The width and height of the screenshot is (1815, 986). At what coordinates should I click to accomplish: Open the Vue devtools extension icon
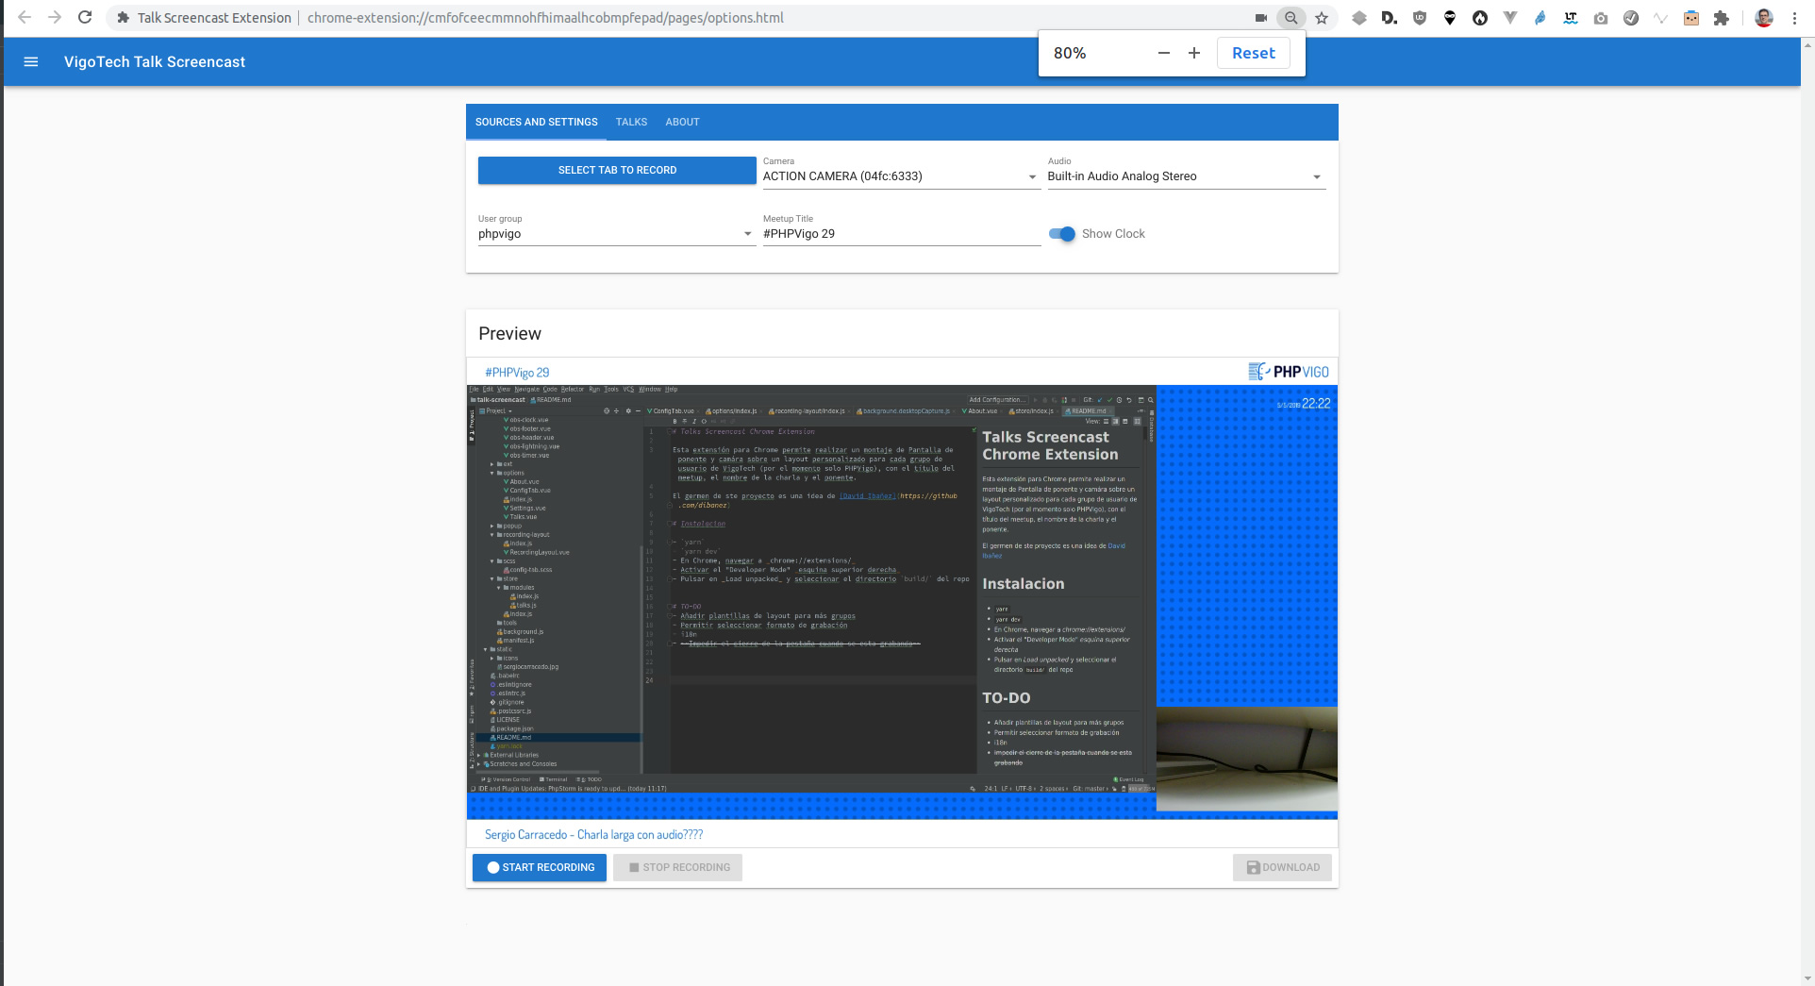1510,18
